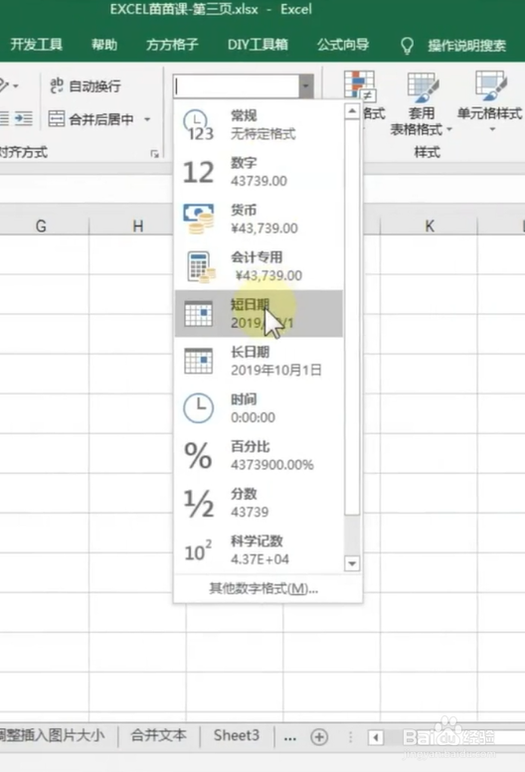Viewport: 525px width, 772px height.
Task: Select column K header
Action: point(430,226)
